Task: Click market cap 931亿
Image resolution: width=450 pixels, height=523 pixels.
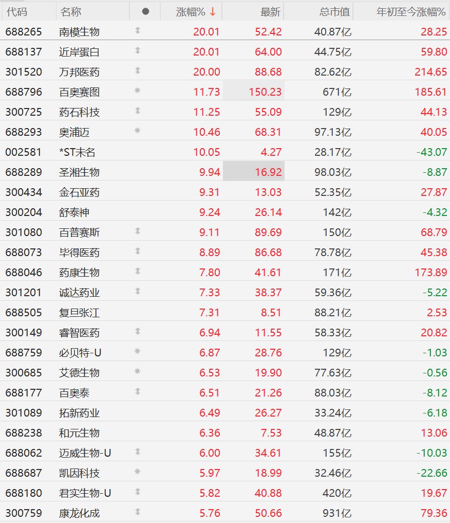Action: 337,513
